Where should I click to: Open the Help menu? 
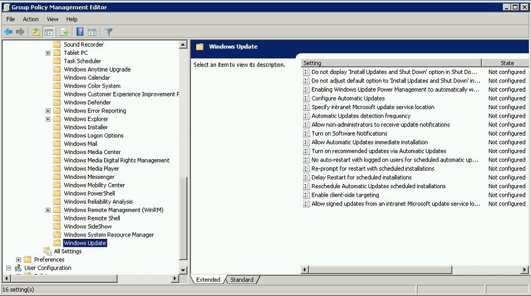(72, 19)
